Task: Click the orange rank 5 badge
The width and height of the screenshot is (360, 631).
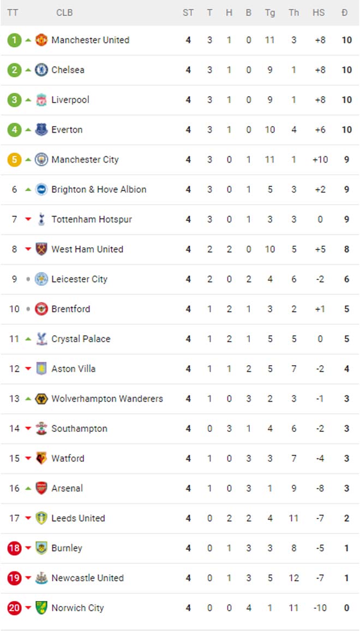Action: [x=15, y=159]
